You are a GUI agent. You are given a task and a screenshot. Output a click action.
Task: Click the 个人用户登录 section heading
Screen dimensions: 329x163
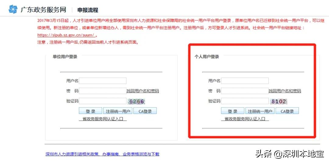coord(207,57)
